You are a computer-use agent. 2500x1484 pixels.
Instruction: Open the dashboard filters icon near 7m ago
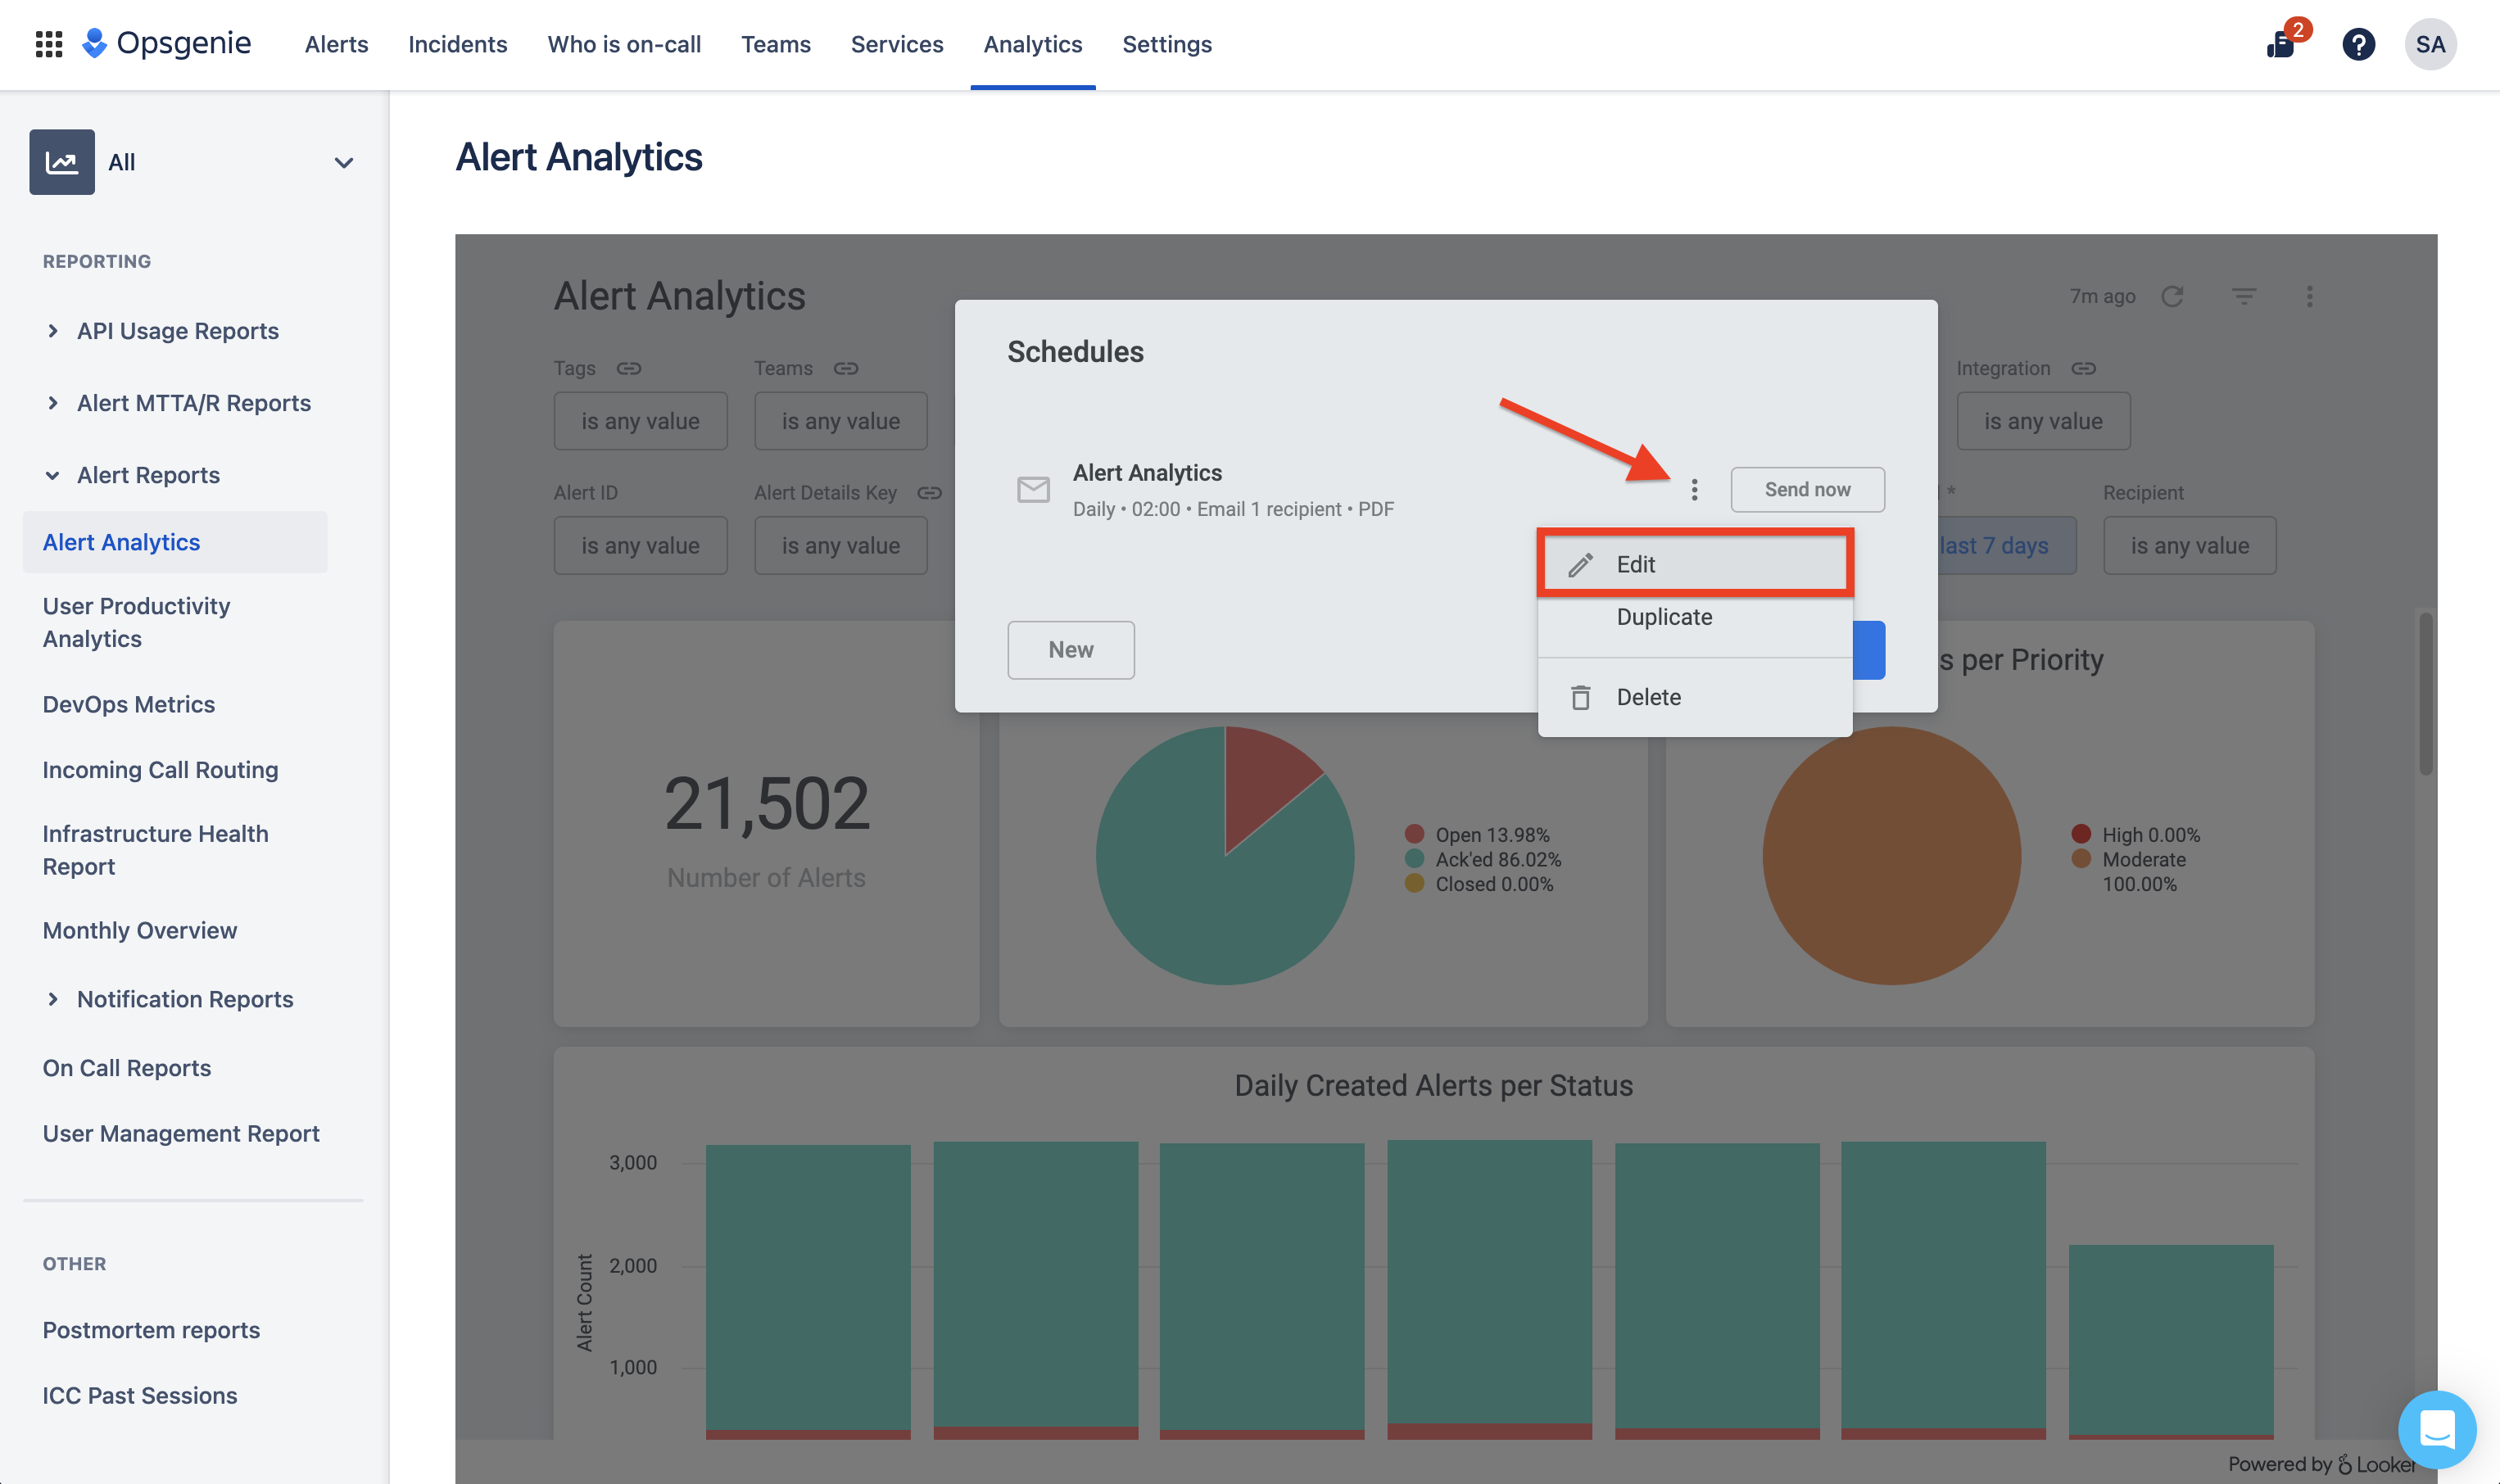[2245, 296]
